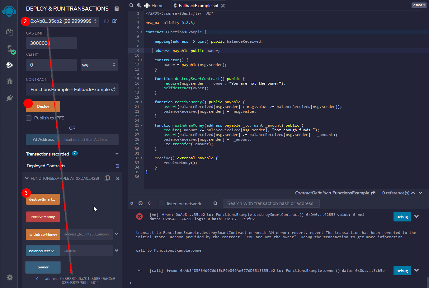Click the balanceReceived address input

point(87,251)
